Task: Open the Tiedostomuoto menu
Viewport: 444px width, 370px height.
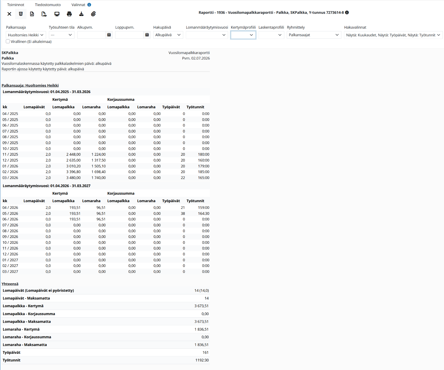Action: point(48,5)
